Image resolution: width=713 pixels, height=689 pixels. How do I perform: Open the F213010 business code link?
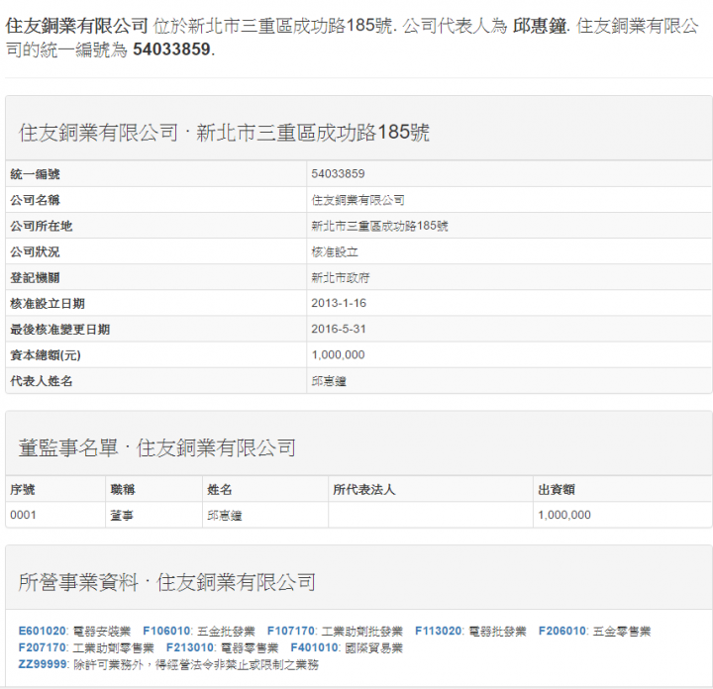[190, 647]
